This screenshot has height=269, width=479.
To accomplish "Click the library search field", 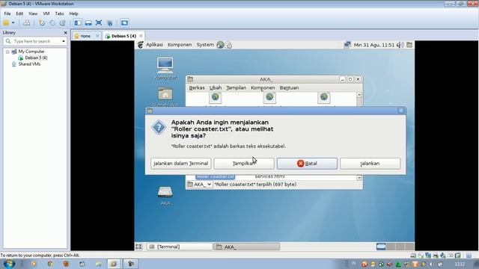I will coord(35,41).
